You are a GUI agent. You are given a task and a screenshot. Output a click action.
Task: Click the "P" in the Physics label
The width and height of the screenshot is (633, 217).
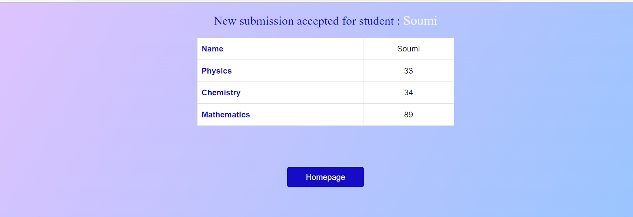tap(204, 71)
